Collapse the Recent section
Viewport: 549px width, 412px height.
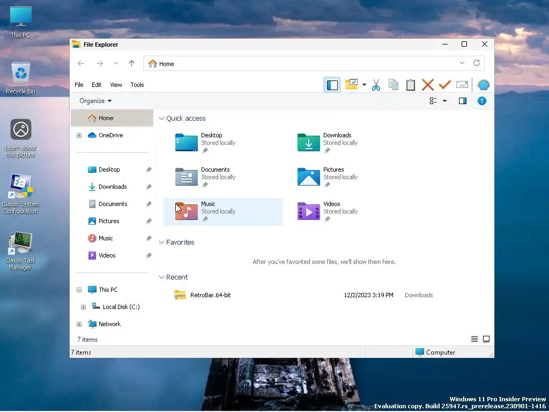[161, 277]
